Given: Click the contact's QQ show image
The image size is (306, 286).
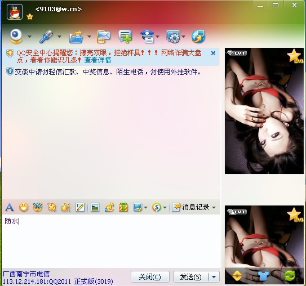Looking at the screenshot, I should tap(264, 111).
